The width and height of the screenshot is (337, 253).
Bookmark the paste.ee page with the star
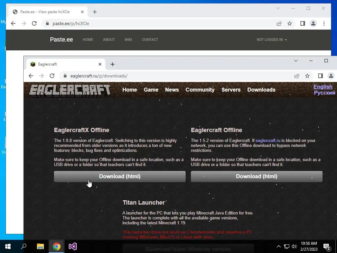(290, 23)
